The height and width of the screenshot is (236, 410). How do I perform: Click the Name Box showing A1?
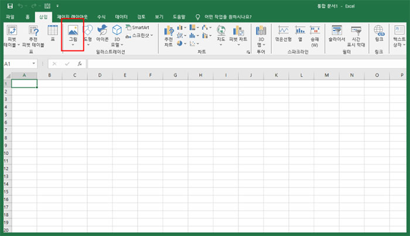(x=18, y=64)
